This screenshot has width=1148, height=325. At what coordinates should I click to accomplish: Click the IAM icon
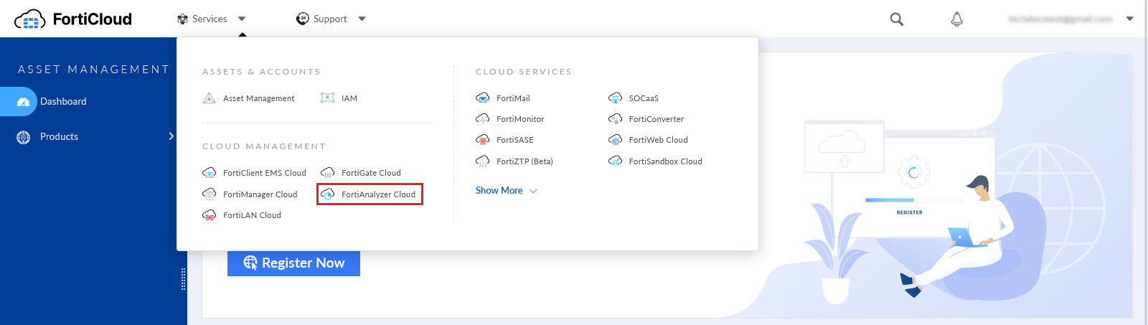click(x=327, y=98)
